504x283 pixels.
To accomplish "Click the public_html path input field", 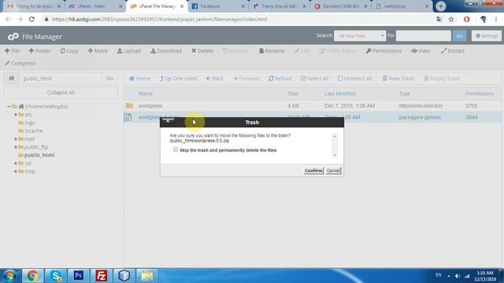I will click(61, 79).
